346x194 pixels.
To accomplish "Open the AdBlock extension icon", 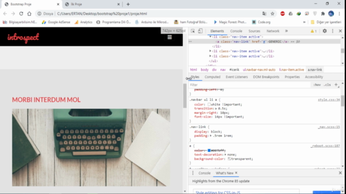I will 282,13.
